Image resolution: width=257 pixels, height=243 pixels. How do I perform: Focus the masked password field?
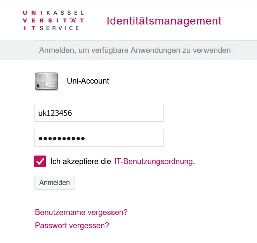coord(99,138)
